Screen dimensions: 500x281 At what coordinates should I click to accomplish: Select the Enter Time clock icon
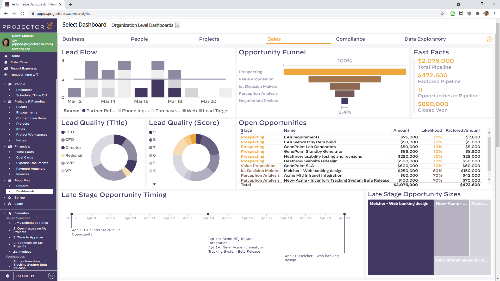[x=6, y=62]
